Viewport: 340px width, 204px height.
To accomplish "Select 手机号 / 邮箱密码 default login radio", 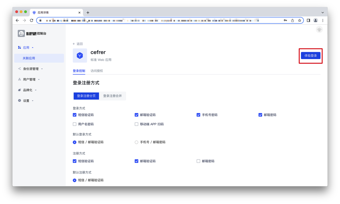I will coord(137,142).
